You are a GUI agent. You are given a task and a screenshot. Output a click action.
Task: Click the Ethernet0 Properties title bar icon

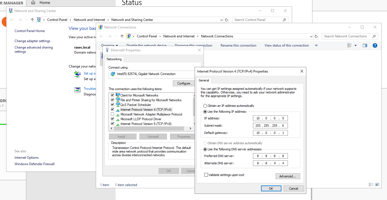[107, 50]
